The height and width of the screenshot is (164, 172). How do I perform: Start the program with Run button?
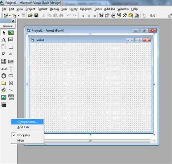[x=83, y=16]
